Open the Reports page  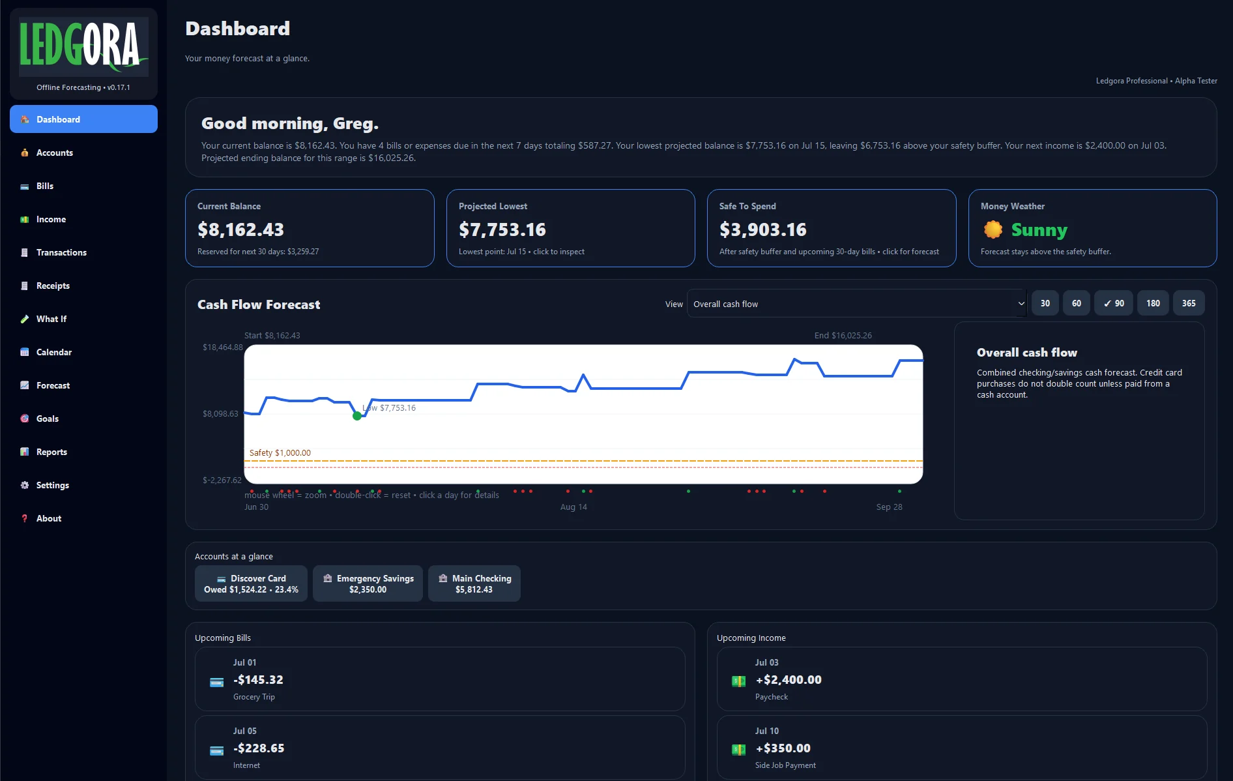(83, 452)
